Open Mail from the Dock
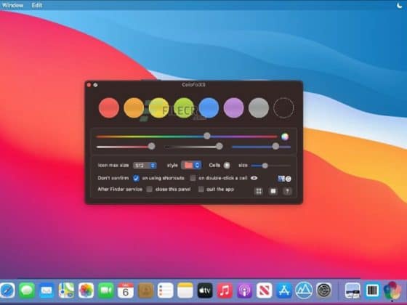Image resolution: width=407 pixels, height=305 pixels. coord(47,290)
